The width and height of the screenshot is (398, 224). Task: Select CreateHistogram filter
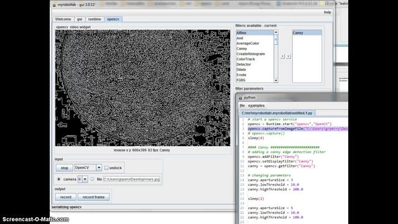click(x=255, y=54)
